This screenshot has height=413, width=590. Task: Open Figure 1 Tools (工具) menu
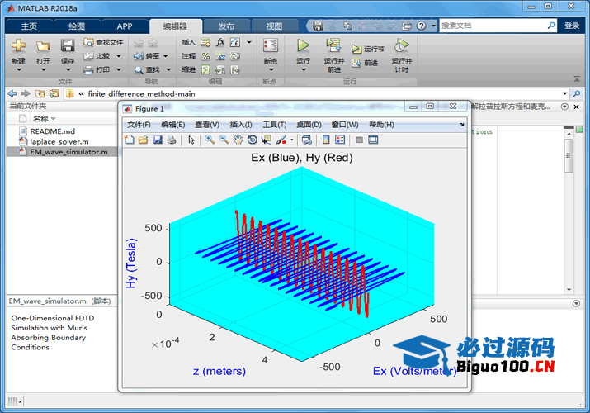tap(274, 125)
